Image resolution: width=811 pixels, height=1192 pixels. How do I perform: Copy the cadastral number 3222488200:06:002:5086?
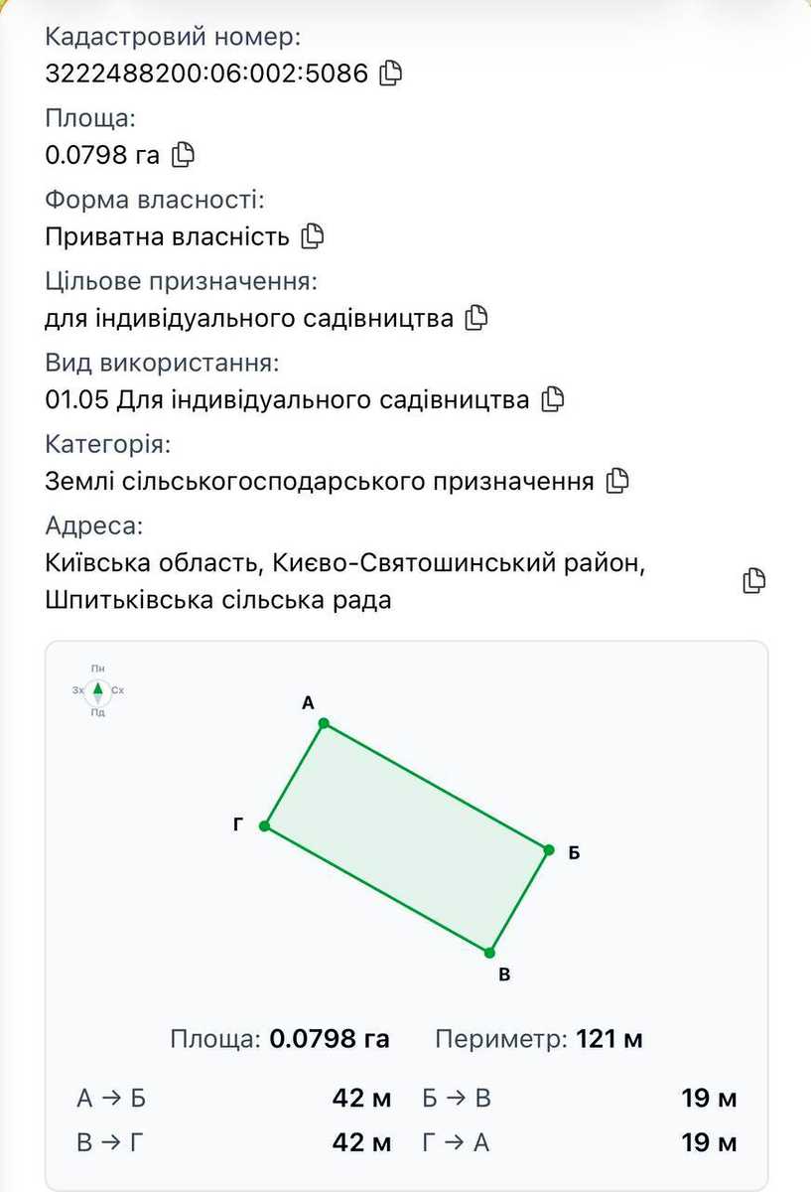(392, 73)
